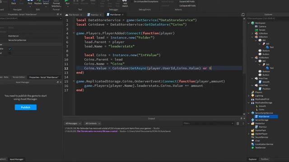Screen dimensions: 289x162
Task: Click the Flat Terrain auto-recovery message link
Action: [97, 131]
